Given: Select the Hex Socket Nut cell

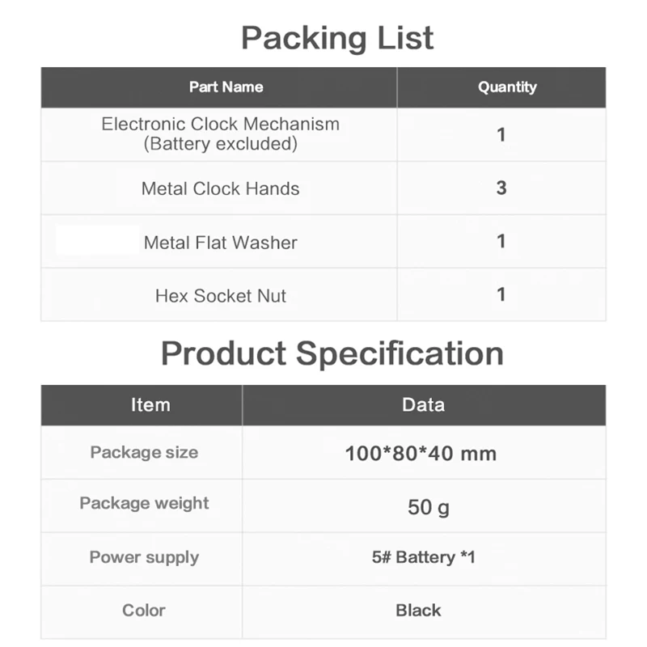Looking at the screenshot, I should 220,296.
